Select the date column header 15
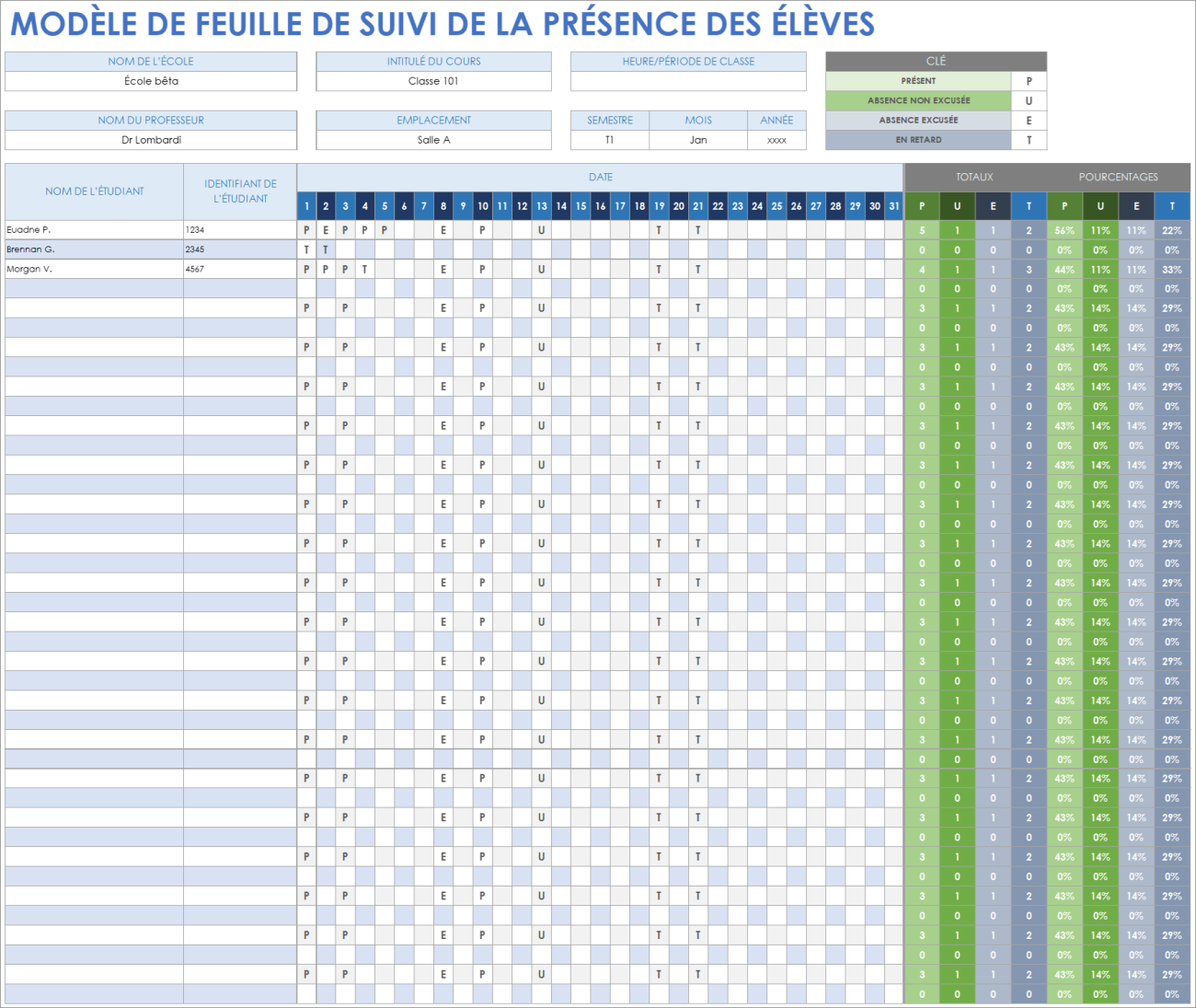The height and width of the screenshot is (1008, 1196). [581, 206]
